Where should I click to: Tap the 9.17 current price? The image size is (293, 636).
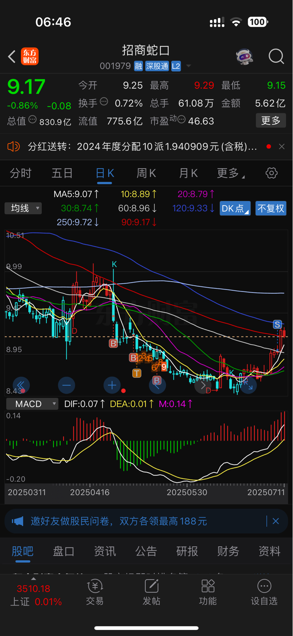pyautogui.click(x=26, y=87)
